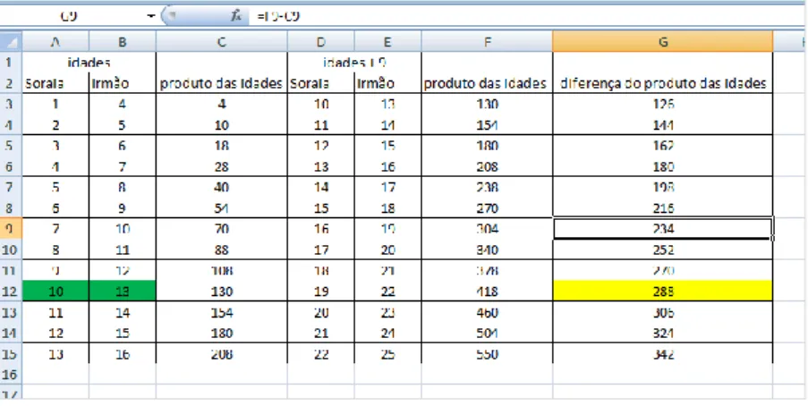
Task: Click 'Irmão' header in column B
Action: click(122, 83)
